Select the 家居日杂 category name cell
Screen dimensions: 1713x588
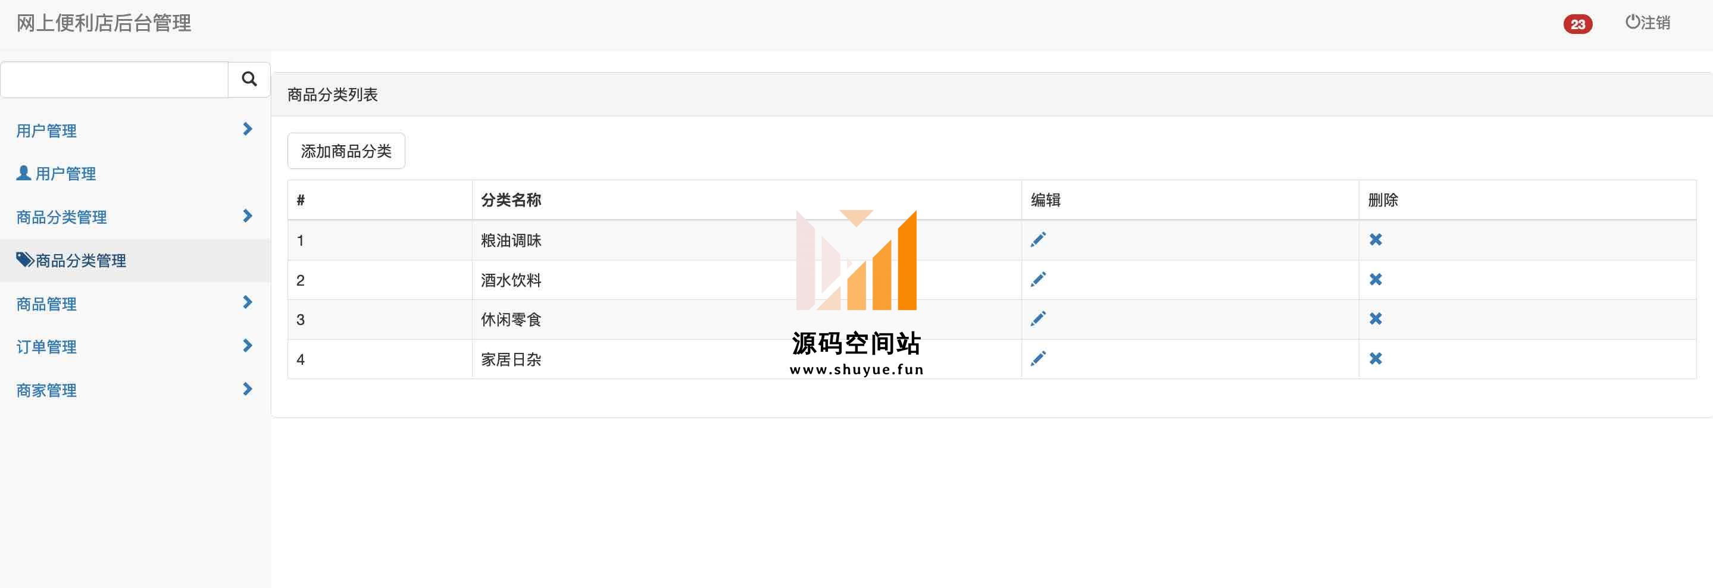[x=747, y=359]
